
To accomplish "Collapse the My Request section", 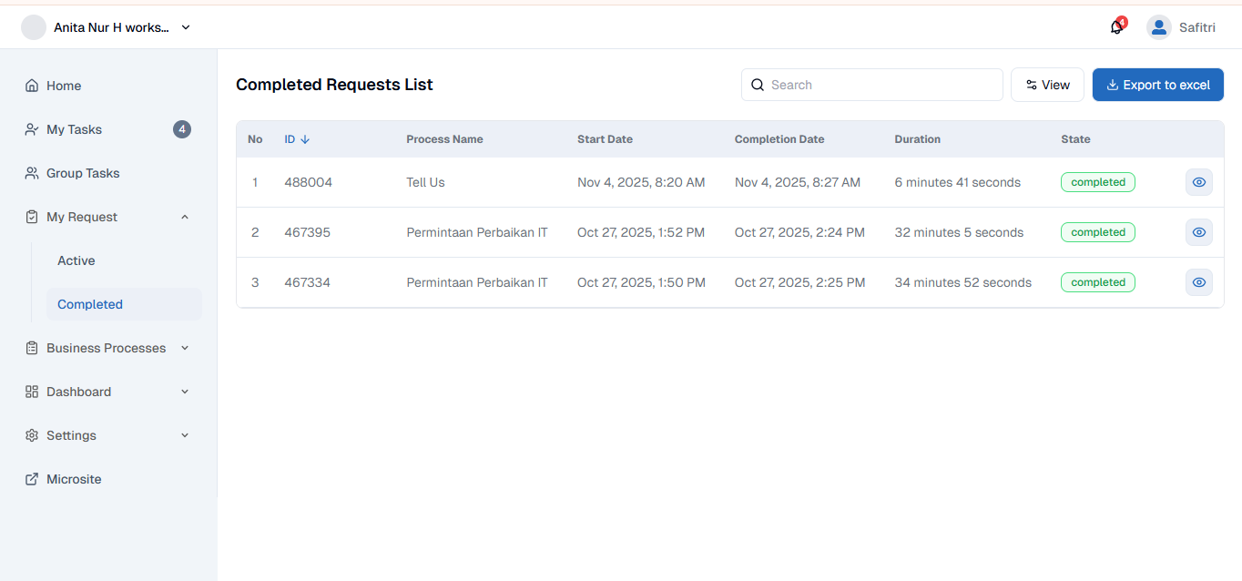I will point(185,217).
